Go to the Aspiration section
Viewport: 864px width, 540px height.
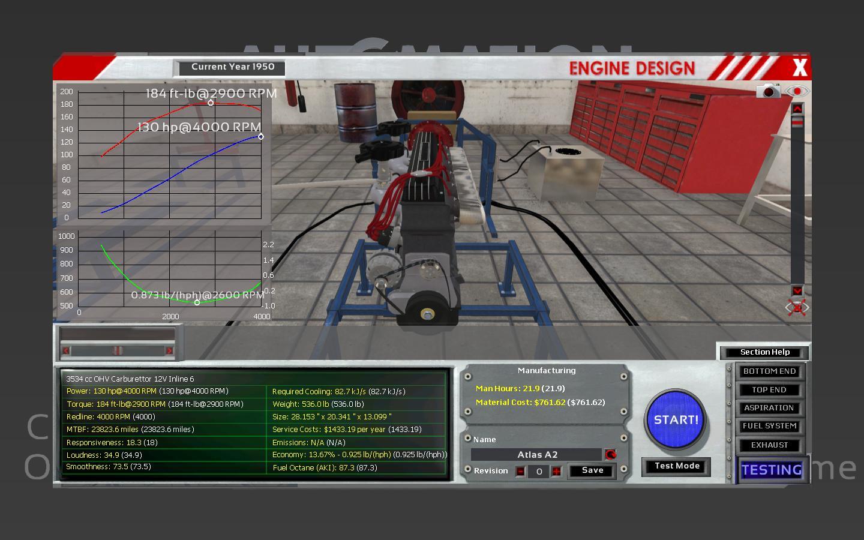[x=769, y=408]
